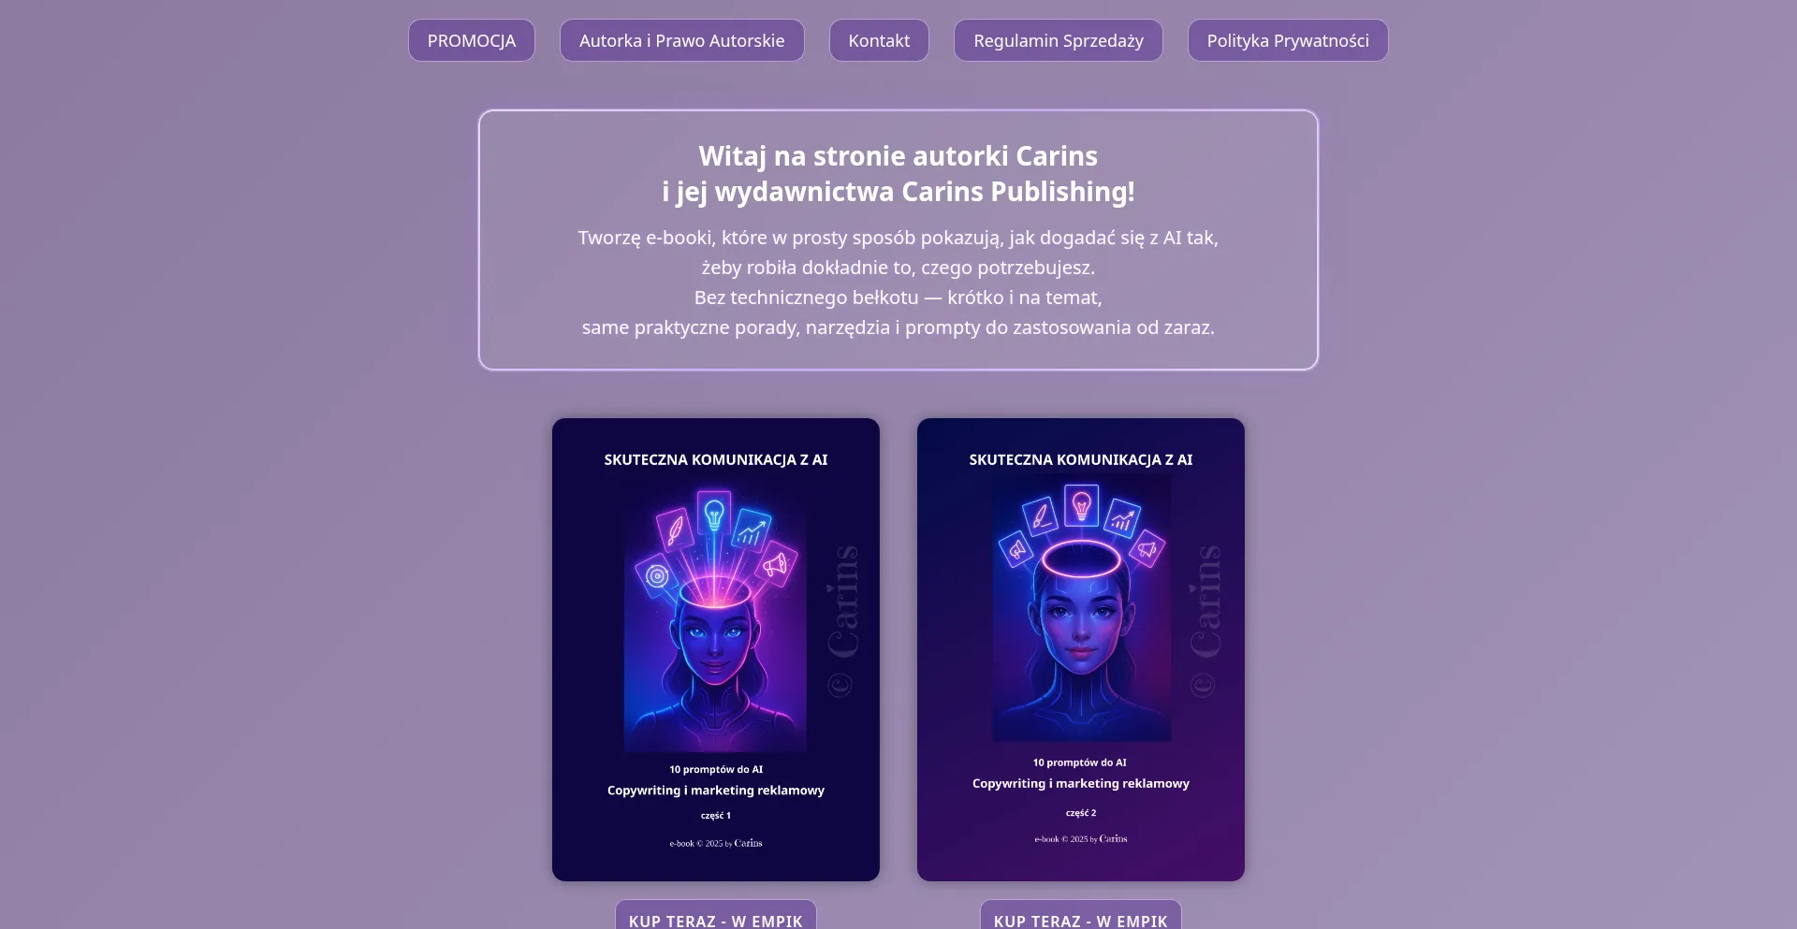1797x929 pixels.
Task: Click the megaphone icon on part 1 cover
Action: pyautogui.click(x=776, y=564)
